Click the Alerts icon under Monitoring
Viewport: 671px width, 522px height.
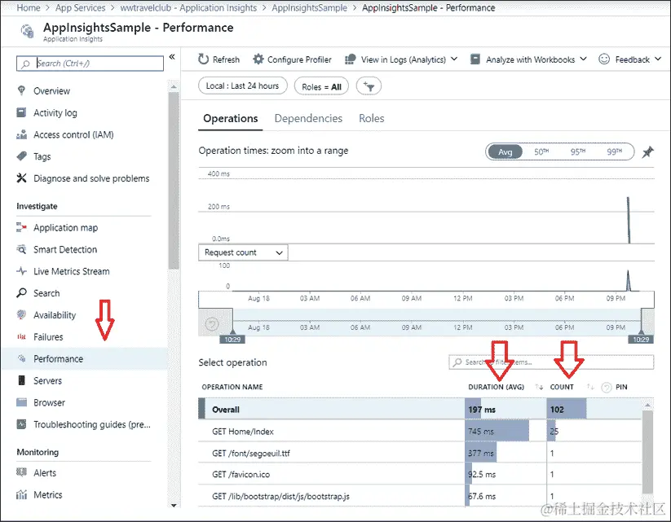coord(21,472)
